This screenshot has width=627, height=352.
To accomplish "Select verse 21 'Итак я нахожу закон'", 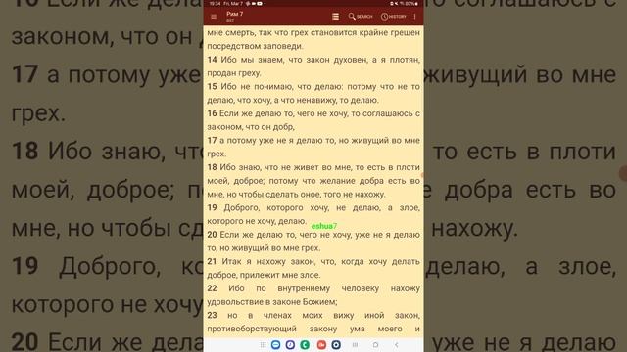I will click(x=267, y=262).
